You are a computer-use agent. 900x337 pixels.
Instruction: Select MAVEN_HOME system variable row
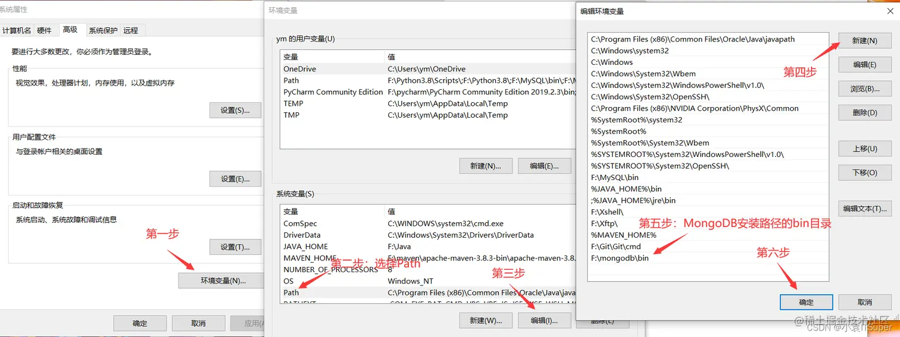[x=428, y=258]
